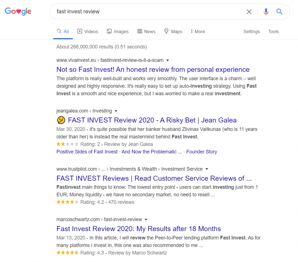Open 'Not so Fast Invest!' review result
298x262 pixels.
(153, 70)
